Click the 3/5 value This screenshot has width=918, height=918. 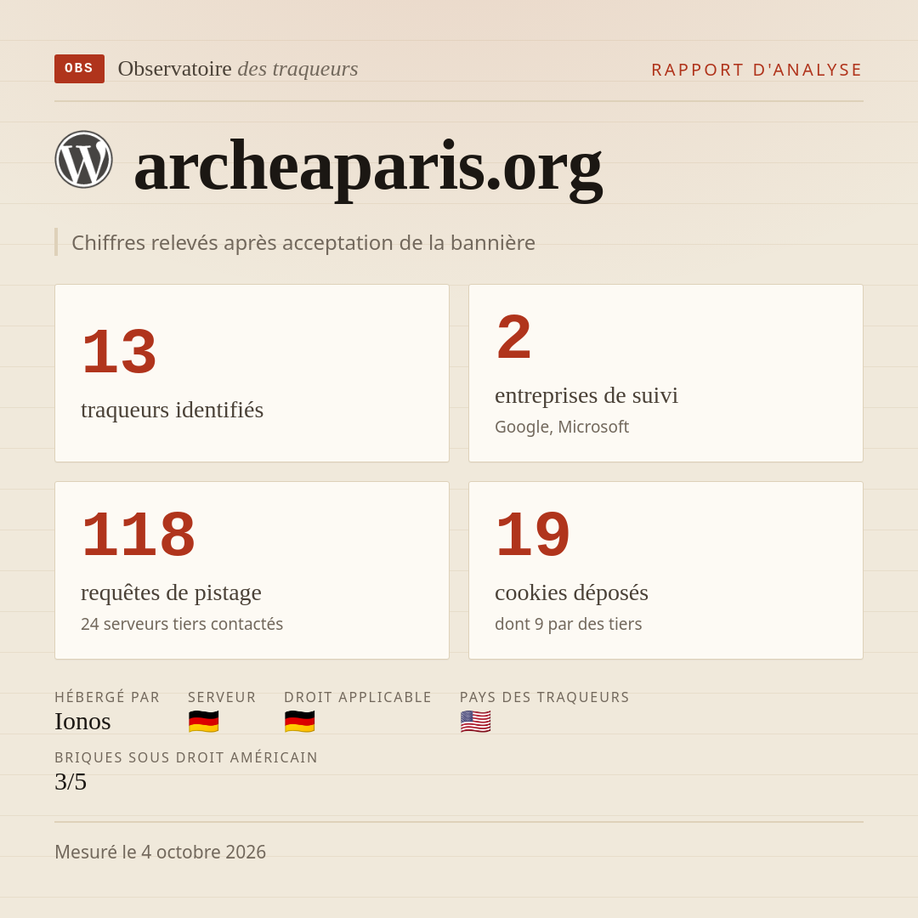71,782
